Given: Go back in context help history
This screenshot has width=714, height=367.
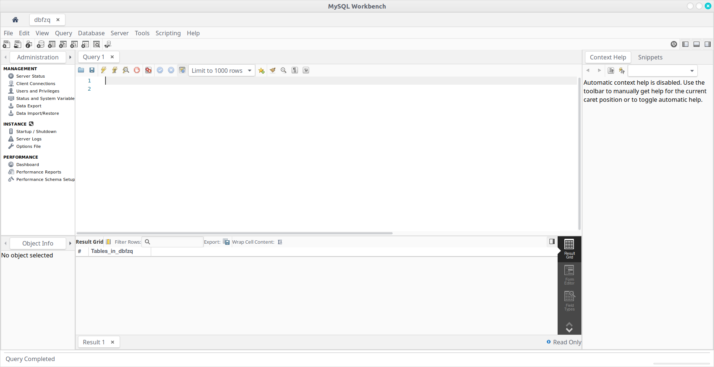Looking at the screenshot, I should (588, 71).
